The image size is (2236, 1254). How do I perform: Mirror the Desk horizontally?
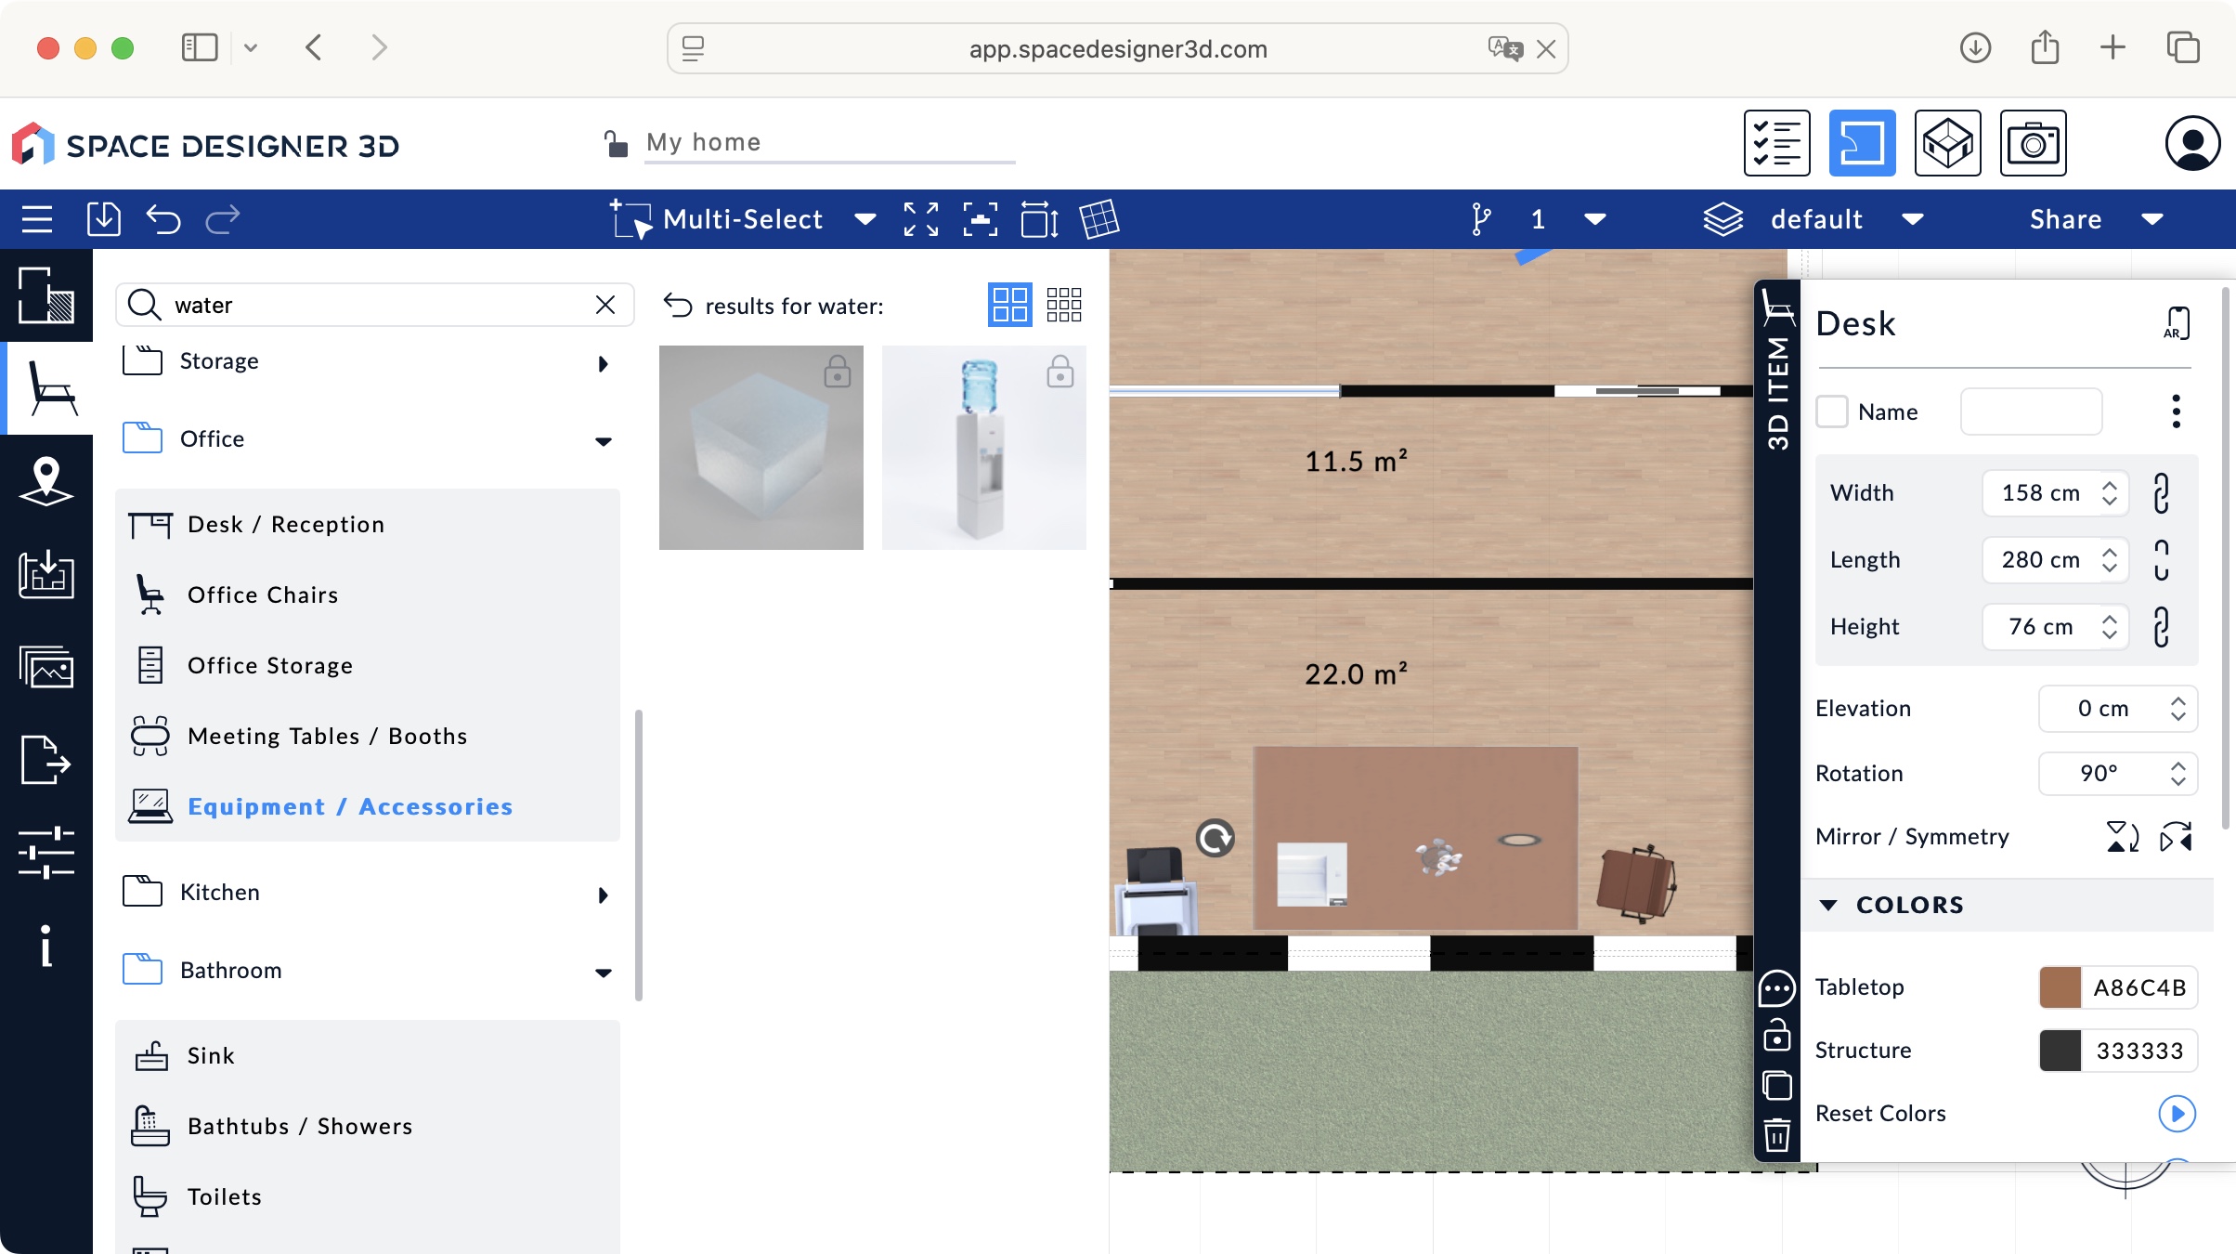pos(2176,837)
